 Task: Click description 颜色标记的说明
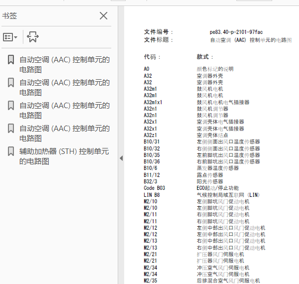[215, 69]
